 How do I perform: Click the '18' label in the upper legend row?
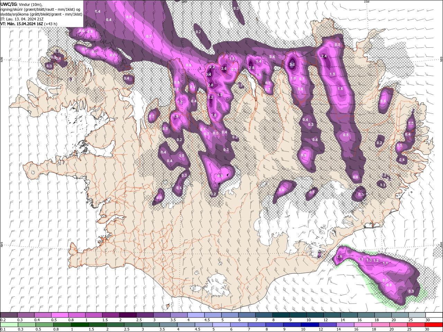[376, 320]
